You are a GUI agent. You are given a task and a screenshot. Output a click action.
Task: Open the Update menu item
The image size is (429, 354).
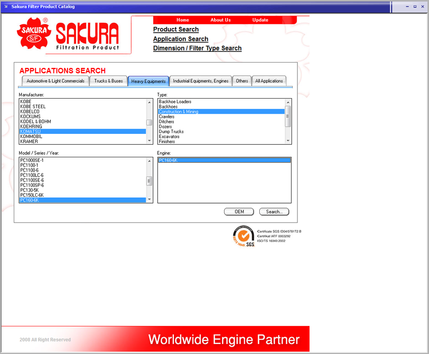[260, 20]
